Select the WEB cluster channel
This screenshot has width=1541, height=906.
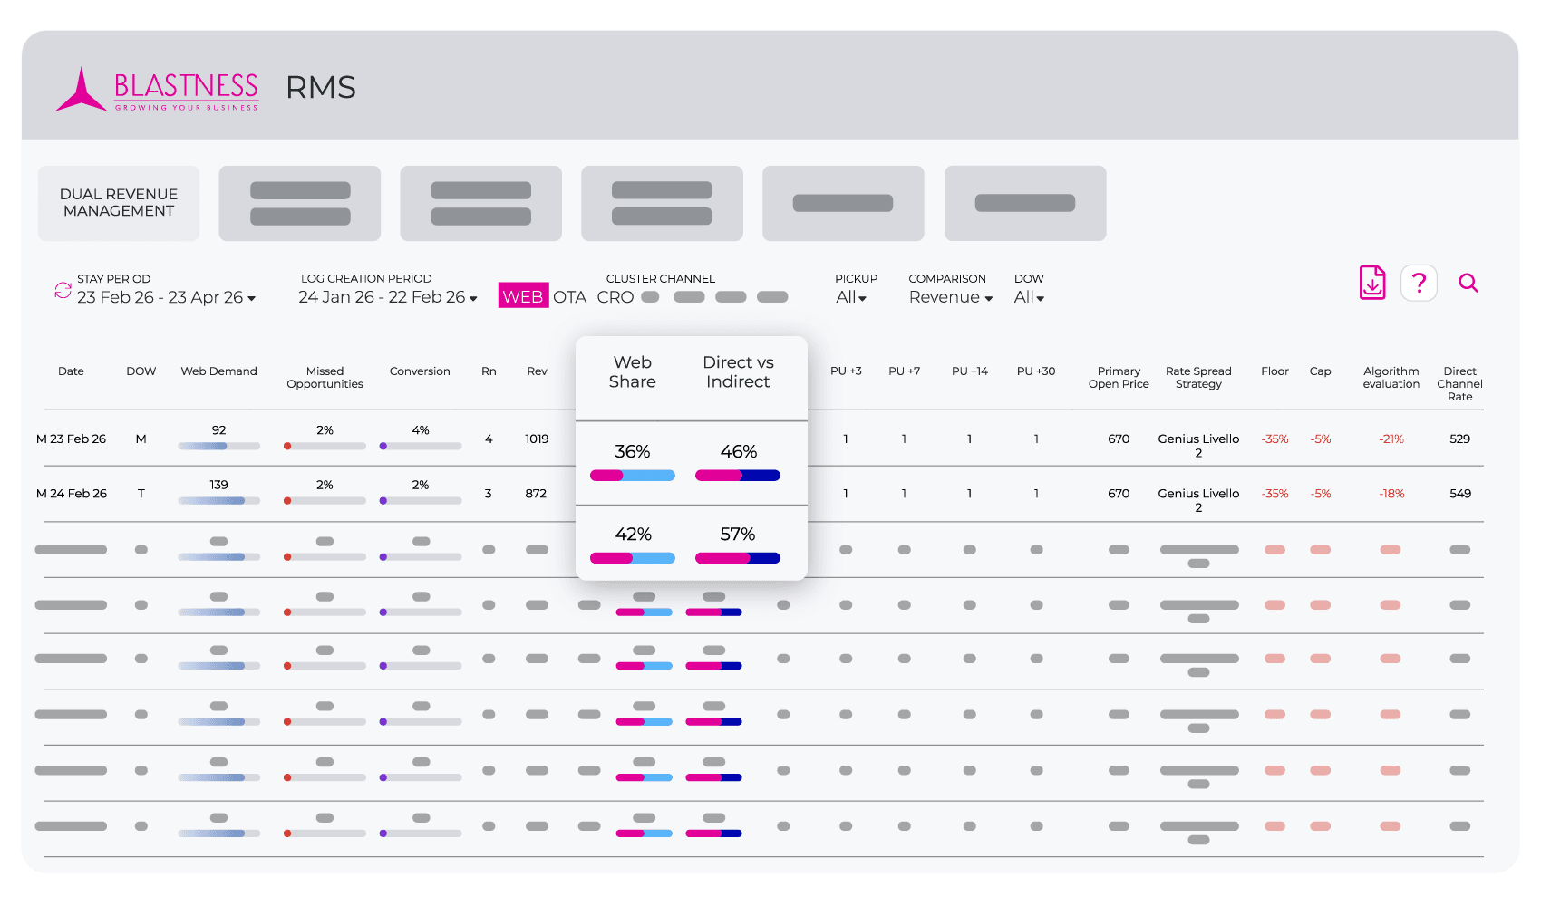523,296
